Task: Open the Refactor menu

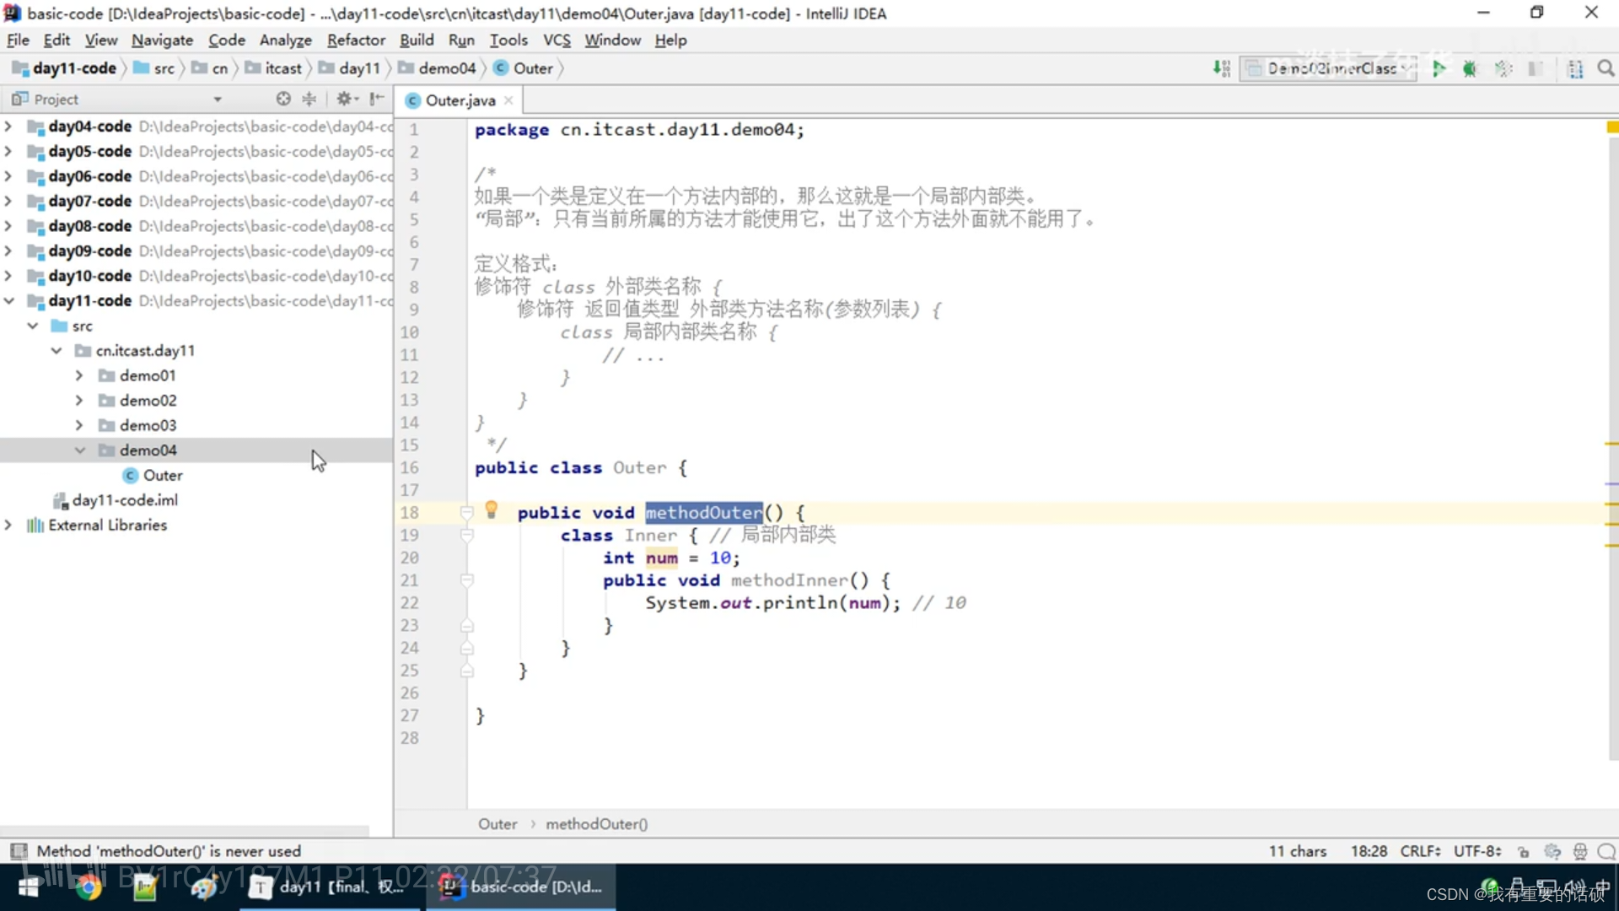Action: [x=356, y=40]
